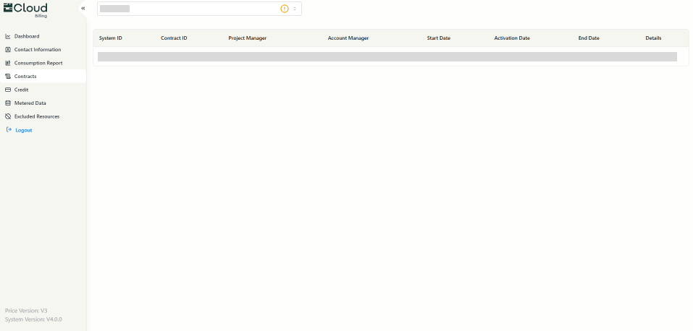Click the Metered Data database icon
693x331 pixels.
coord(8,103)
